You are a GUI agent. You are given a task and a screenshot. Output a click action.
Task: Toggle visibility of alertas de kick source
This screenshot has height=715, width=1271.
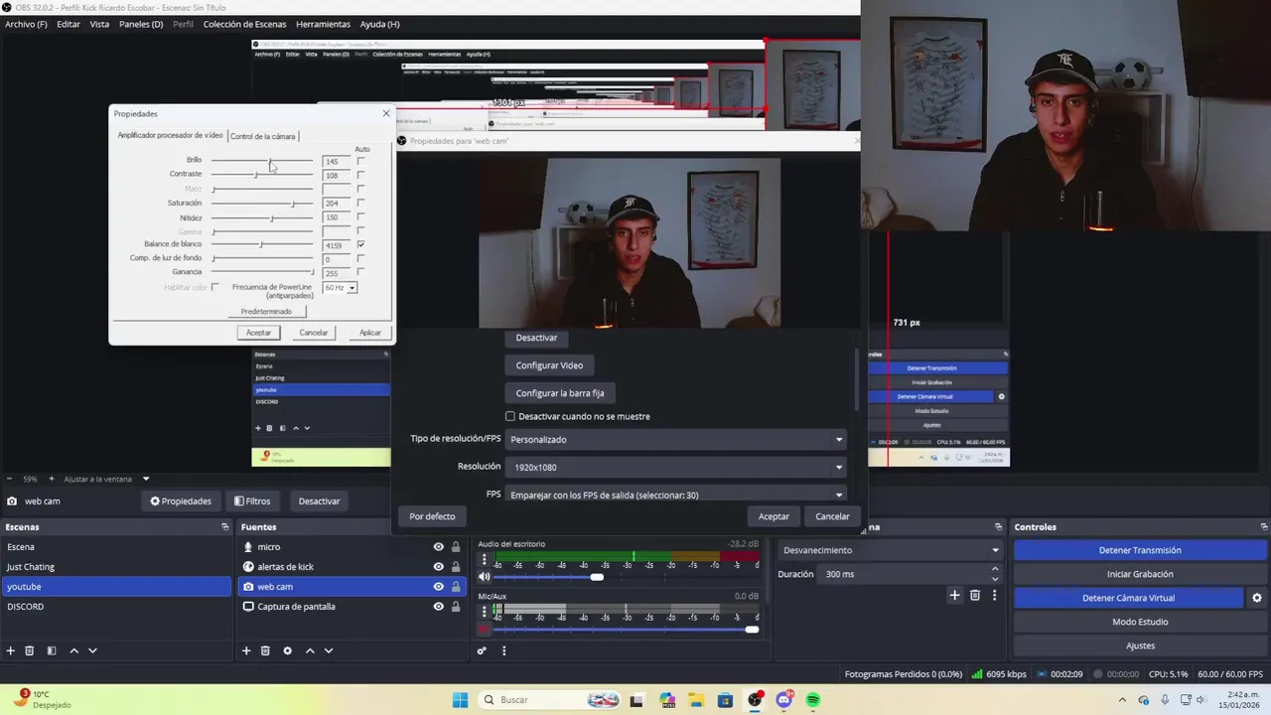[438, 567]
